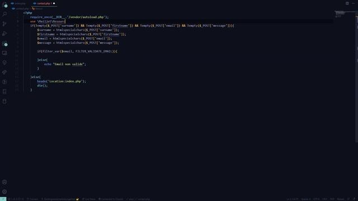The height and width of the screenshot is (201, 358).
Task: Click the header('Location:index.php') line
Action: (x=62, y=82)
